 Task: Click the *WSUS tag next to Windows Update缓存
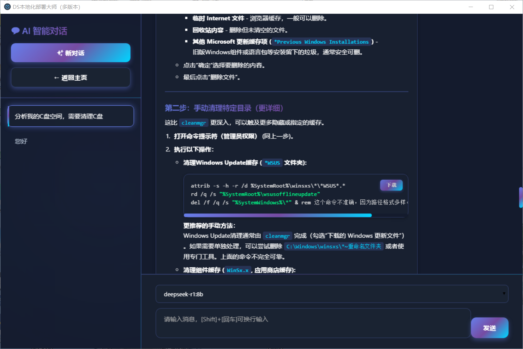(272, 163)
